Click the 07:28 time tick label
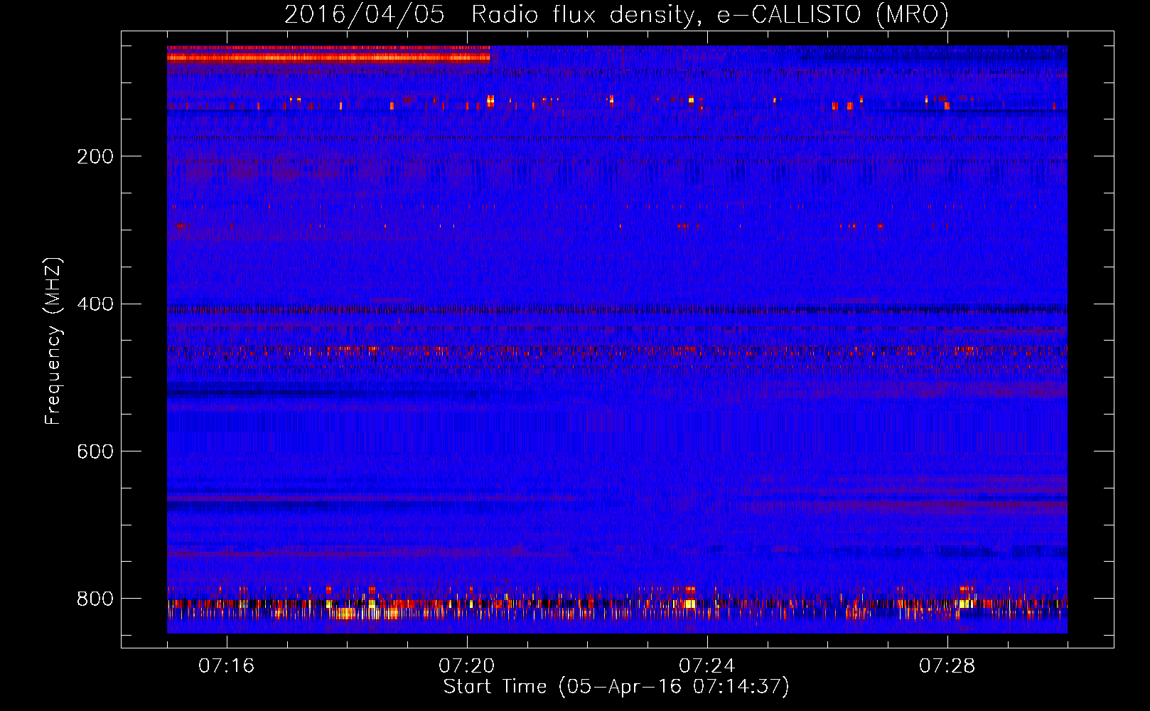Viewport: 1150px width, 711px height. click(x=947, y=665)
